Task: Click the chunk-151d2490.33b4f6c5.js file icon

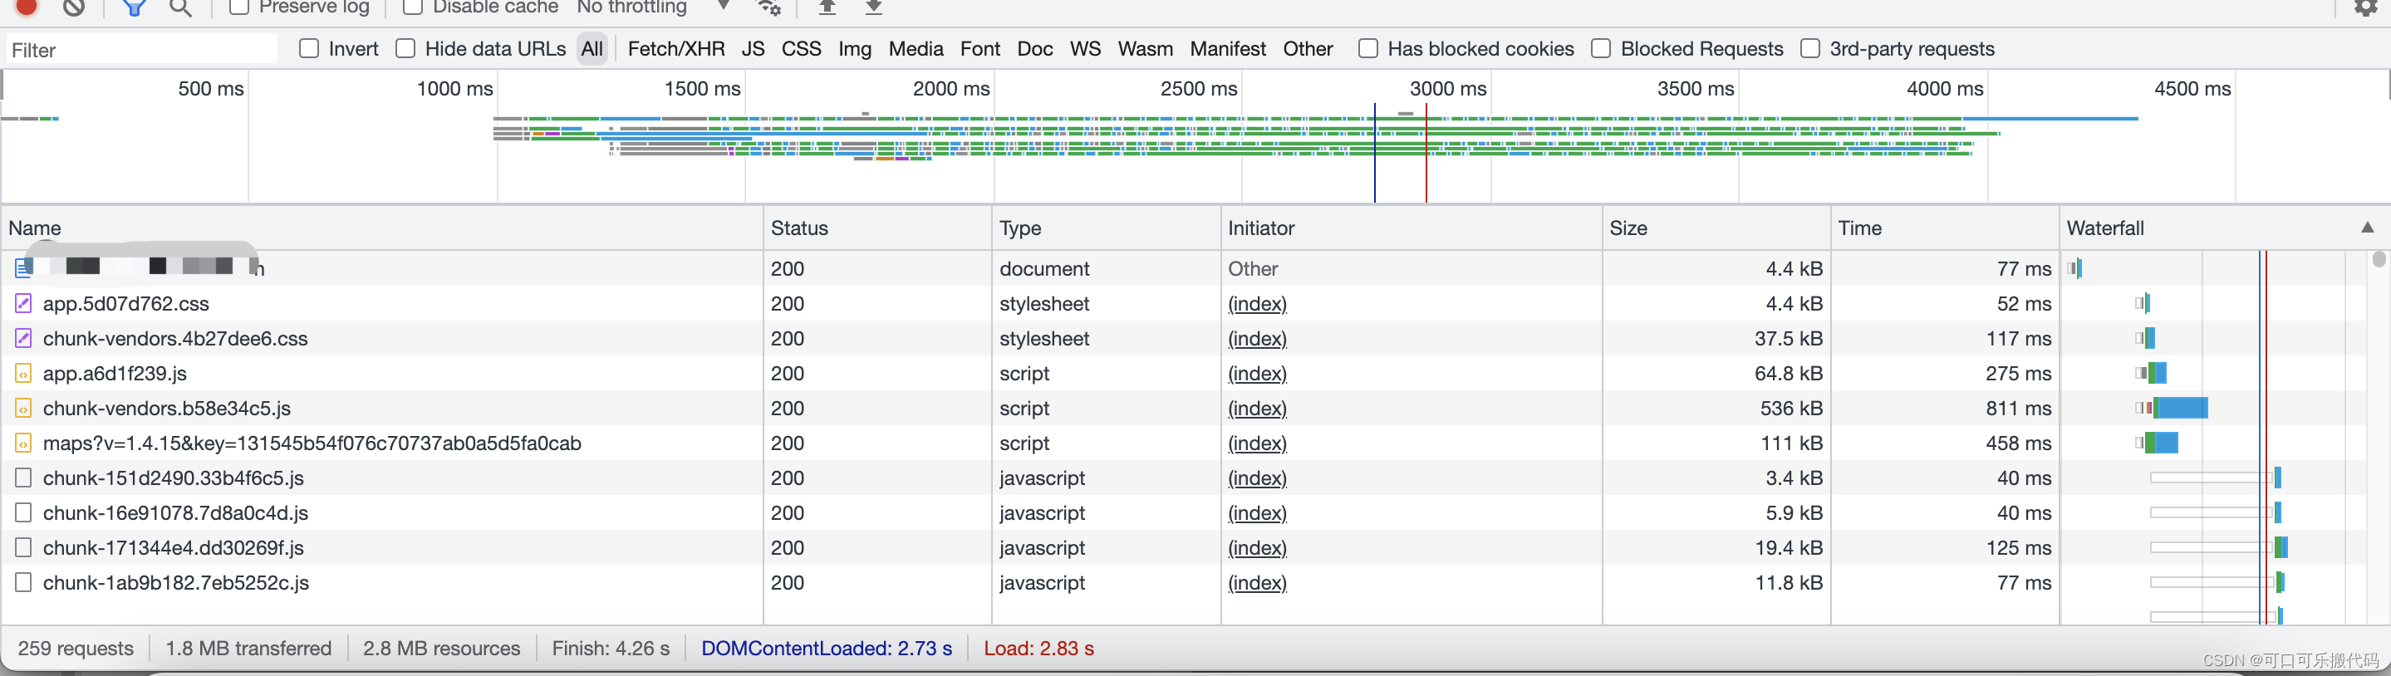Action: click(x=23, y=478)
